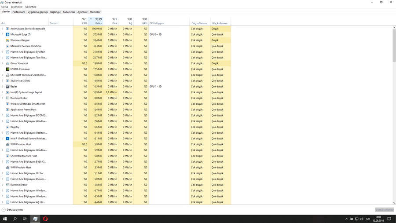Screen dimensions: 396x223
Task: Open Task View from the taskbar
Action: point(25,219)
